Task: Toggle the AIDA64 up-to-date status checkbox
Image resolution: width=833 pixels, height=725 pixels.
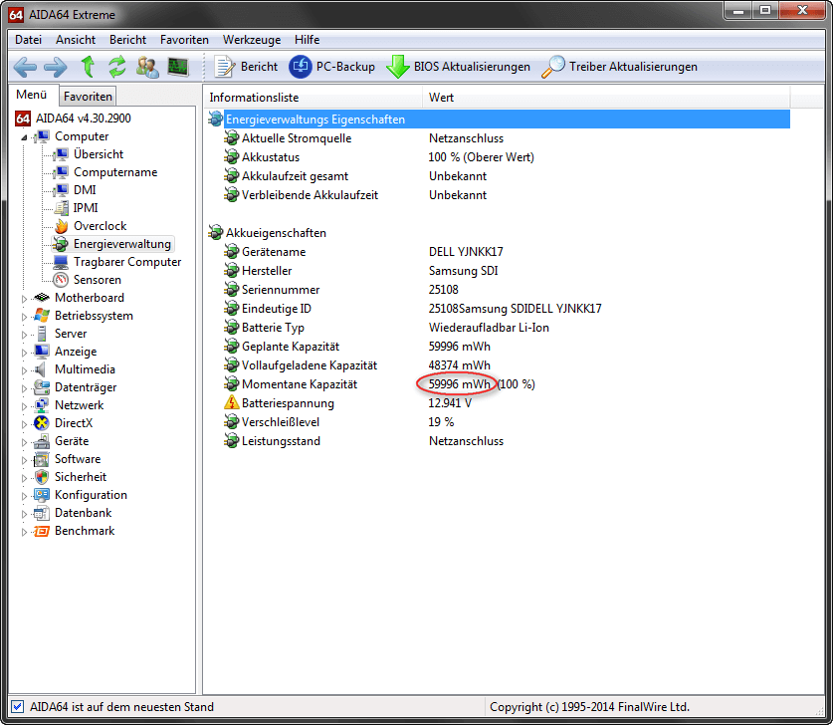Action: click(18, 706)
